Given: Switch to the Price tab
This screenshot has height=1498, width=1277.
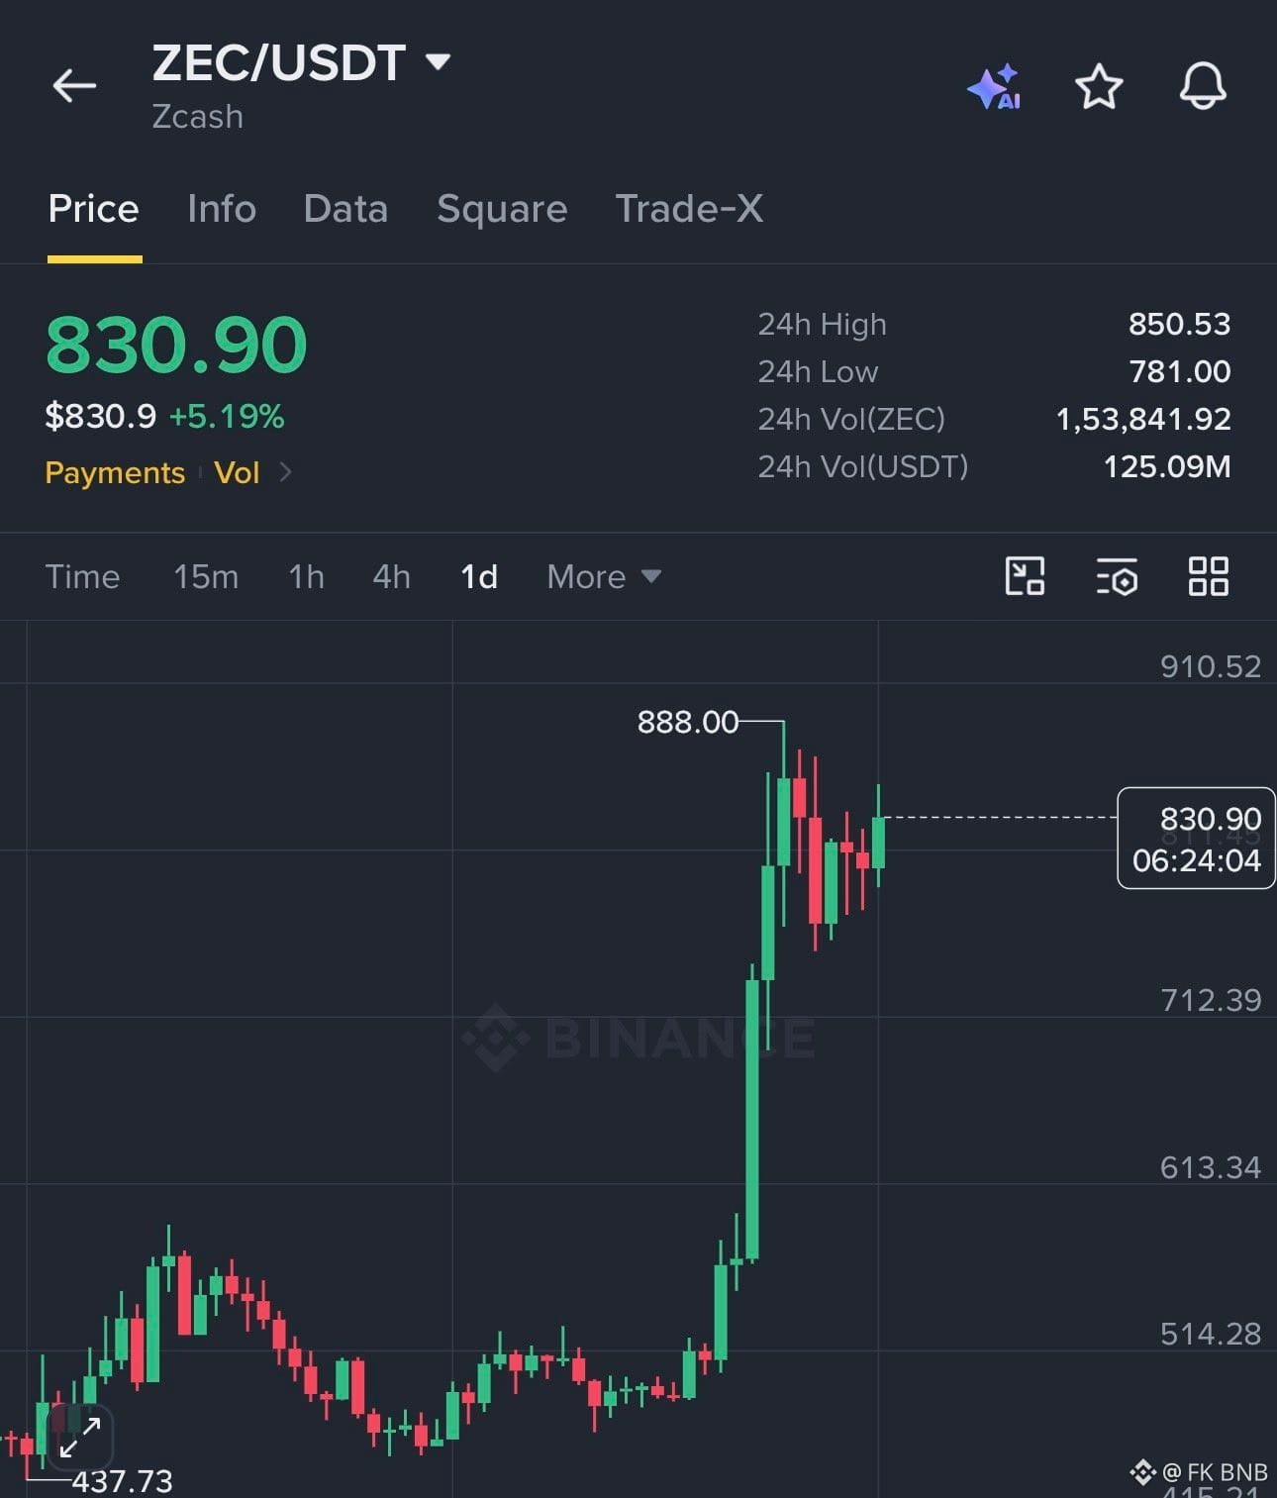Looking at the screenshot, I should pyautogui.click(x=94, y=209).
